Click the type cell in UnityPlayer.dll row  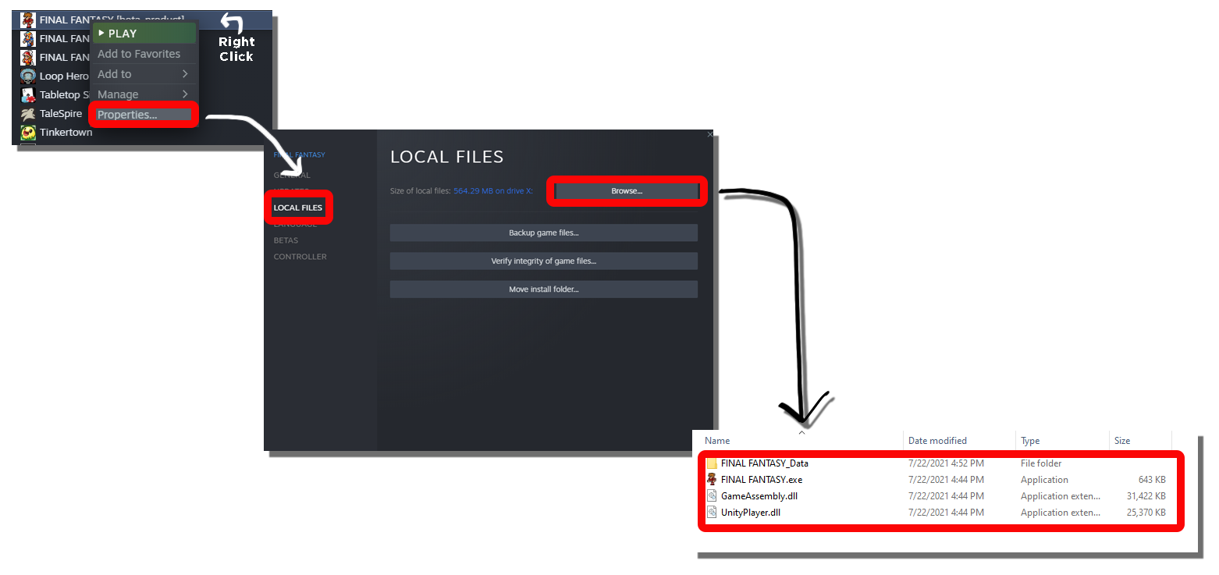point(1061,513)
